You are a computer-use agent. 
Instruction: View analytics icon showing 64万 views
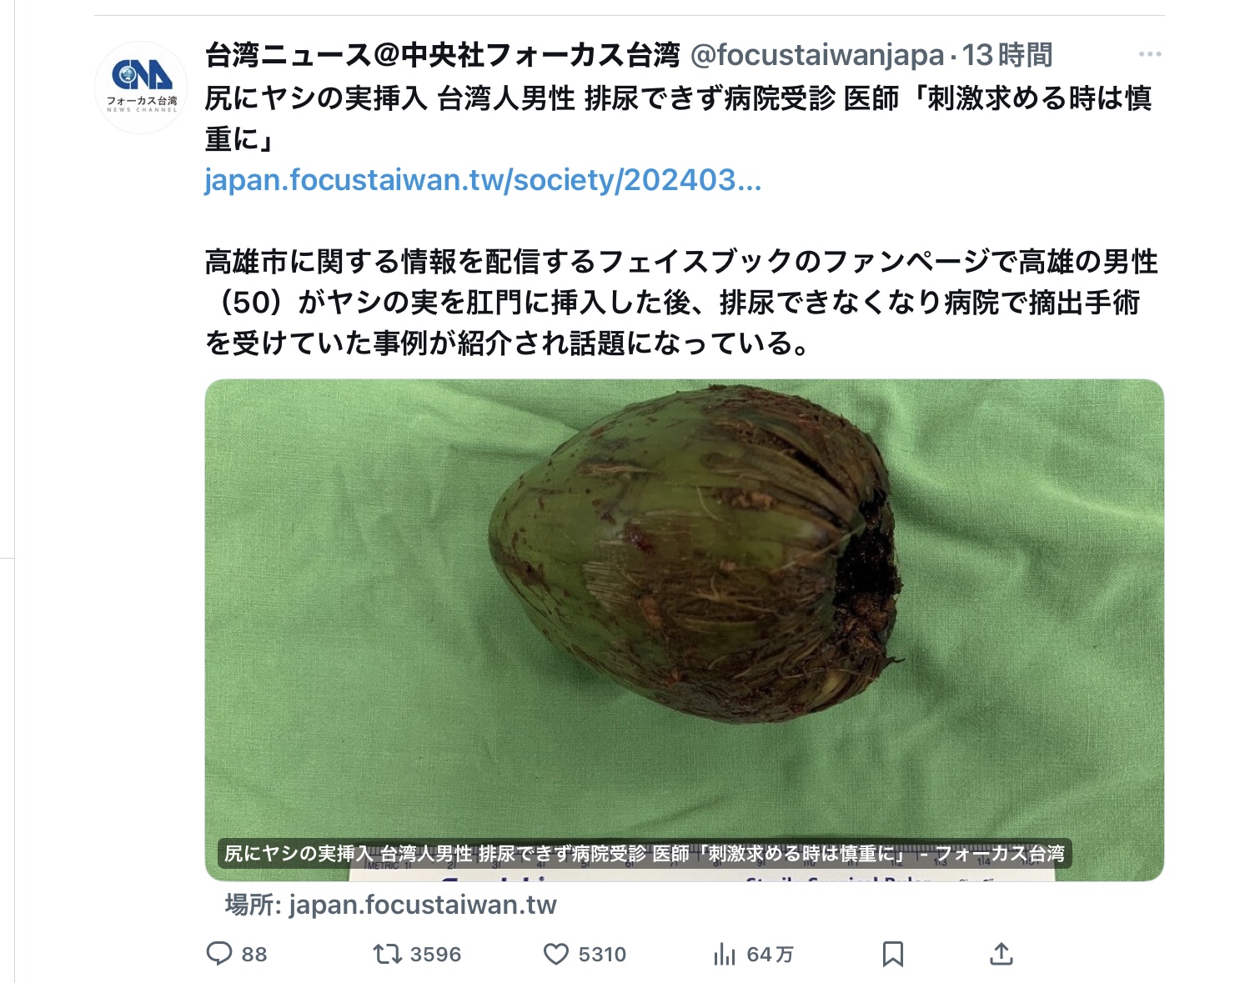click(x=725, y=954)
